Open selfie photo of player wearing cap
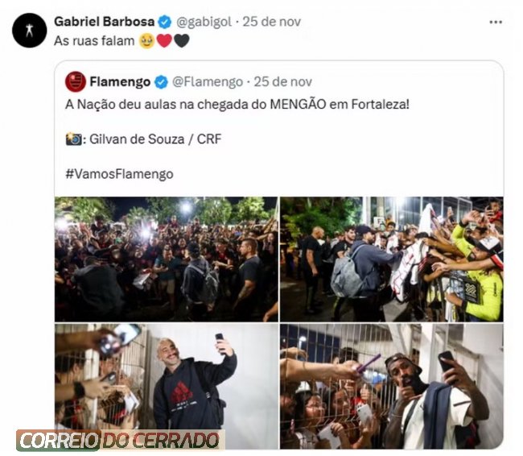 coord(392,386)
